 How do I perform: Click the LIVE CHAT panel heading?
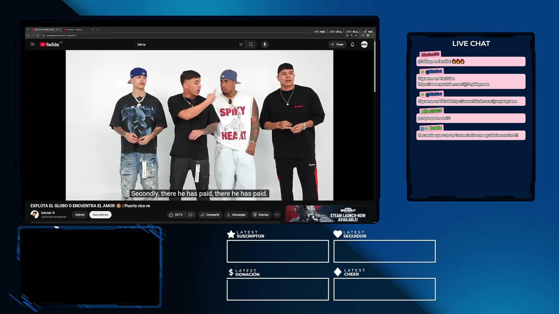click(471, 44)
